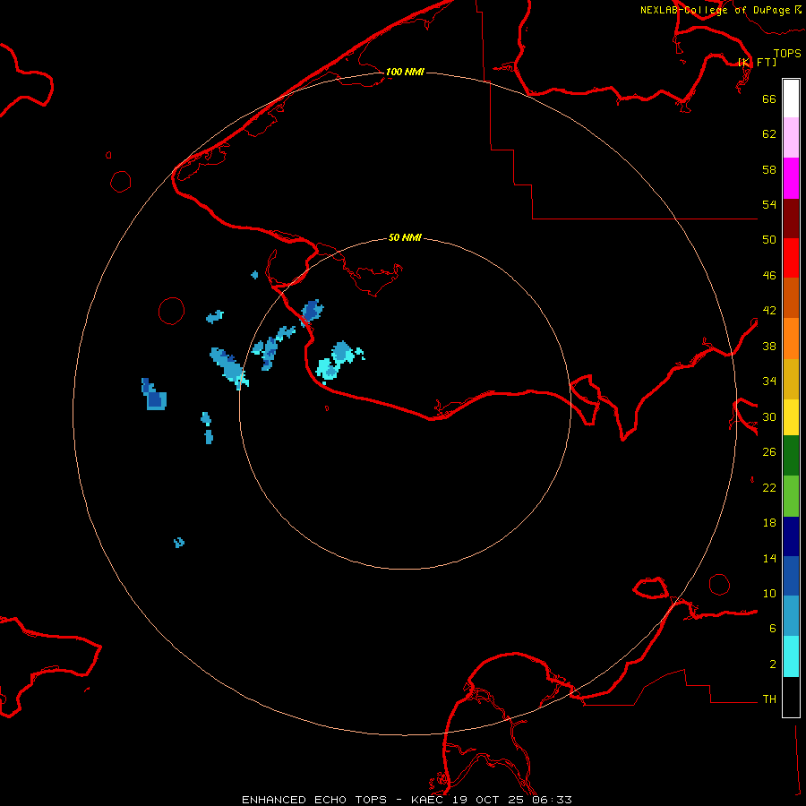Select the 50 scale value
Screen dimensions: 806x806
[x=769, y=239]
